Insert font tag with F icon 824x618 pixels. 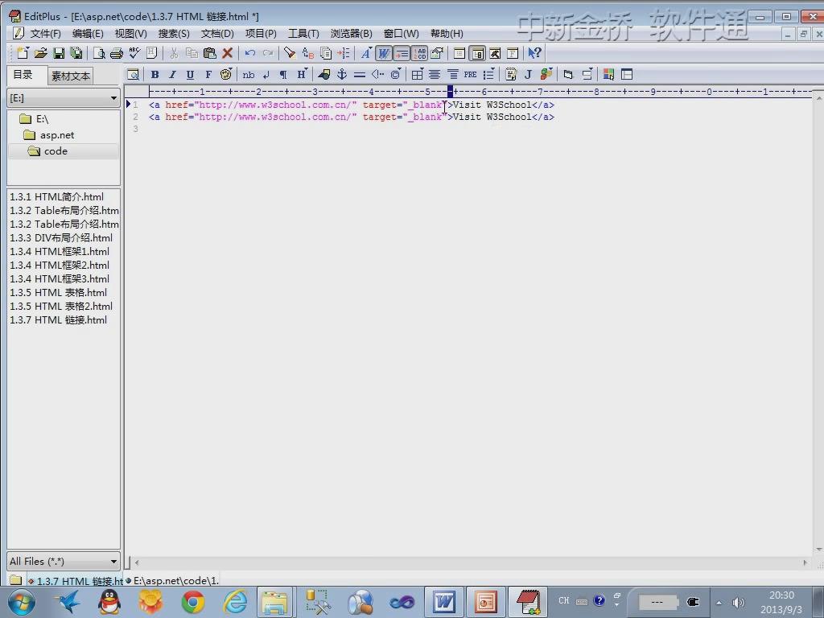coord(208,75)
